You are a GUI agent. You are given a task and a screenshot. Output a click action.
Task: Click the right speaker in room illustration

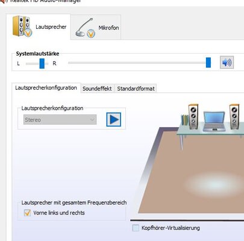[x=234, y=116]
